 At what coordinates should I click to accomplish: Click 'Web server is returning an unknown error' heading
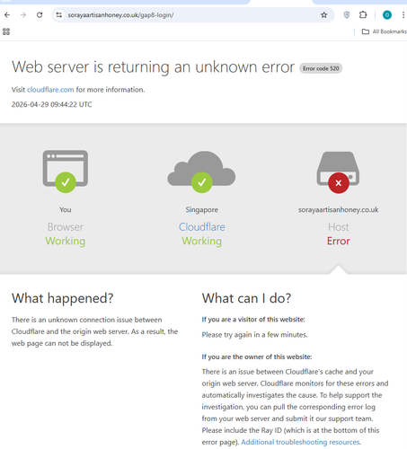pyautogui.click(x=153, y=66)
